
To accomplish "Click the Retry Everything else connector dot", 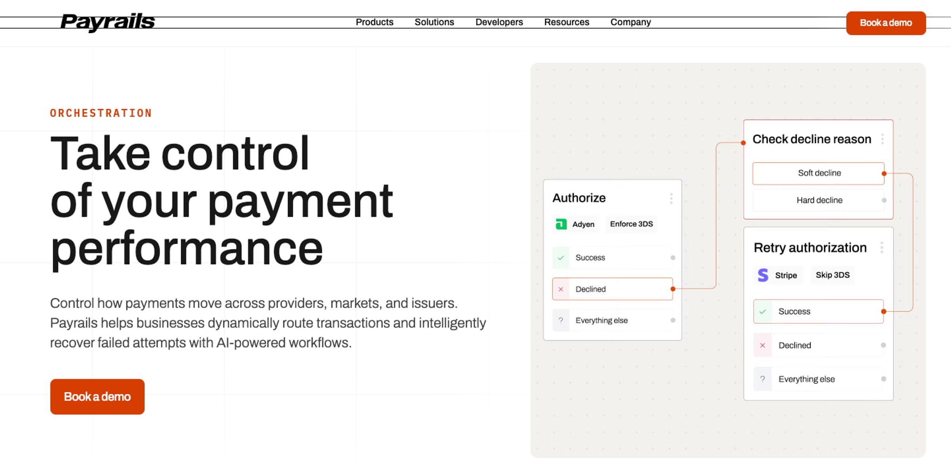I will point(883,379).
